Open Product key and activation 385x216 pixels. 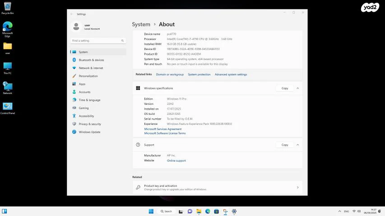[217, 187]
